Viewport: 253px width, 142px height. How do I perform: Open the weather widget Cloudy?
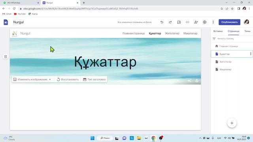pos(9,138)
